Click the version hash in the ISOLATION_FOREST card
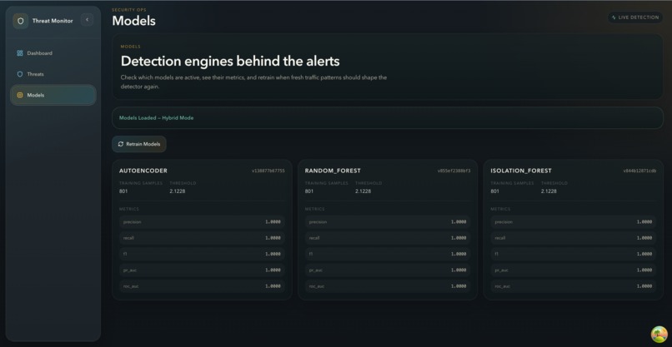Viewport: 672px width, 347px height. [639, 171]
